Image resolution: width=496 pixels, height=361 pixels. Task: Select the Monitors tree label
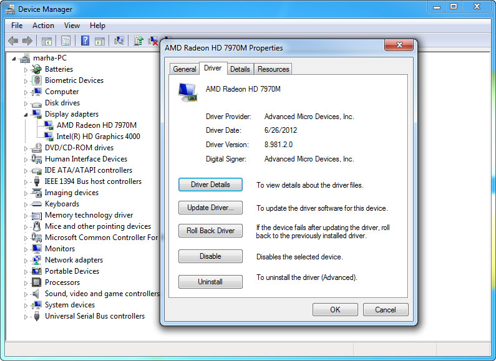pyautogui.click(x=60, y=249)
